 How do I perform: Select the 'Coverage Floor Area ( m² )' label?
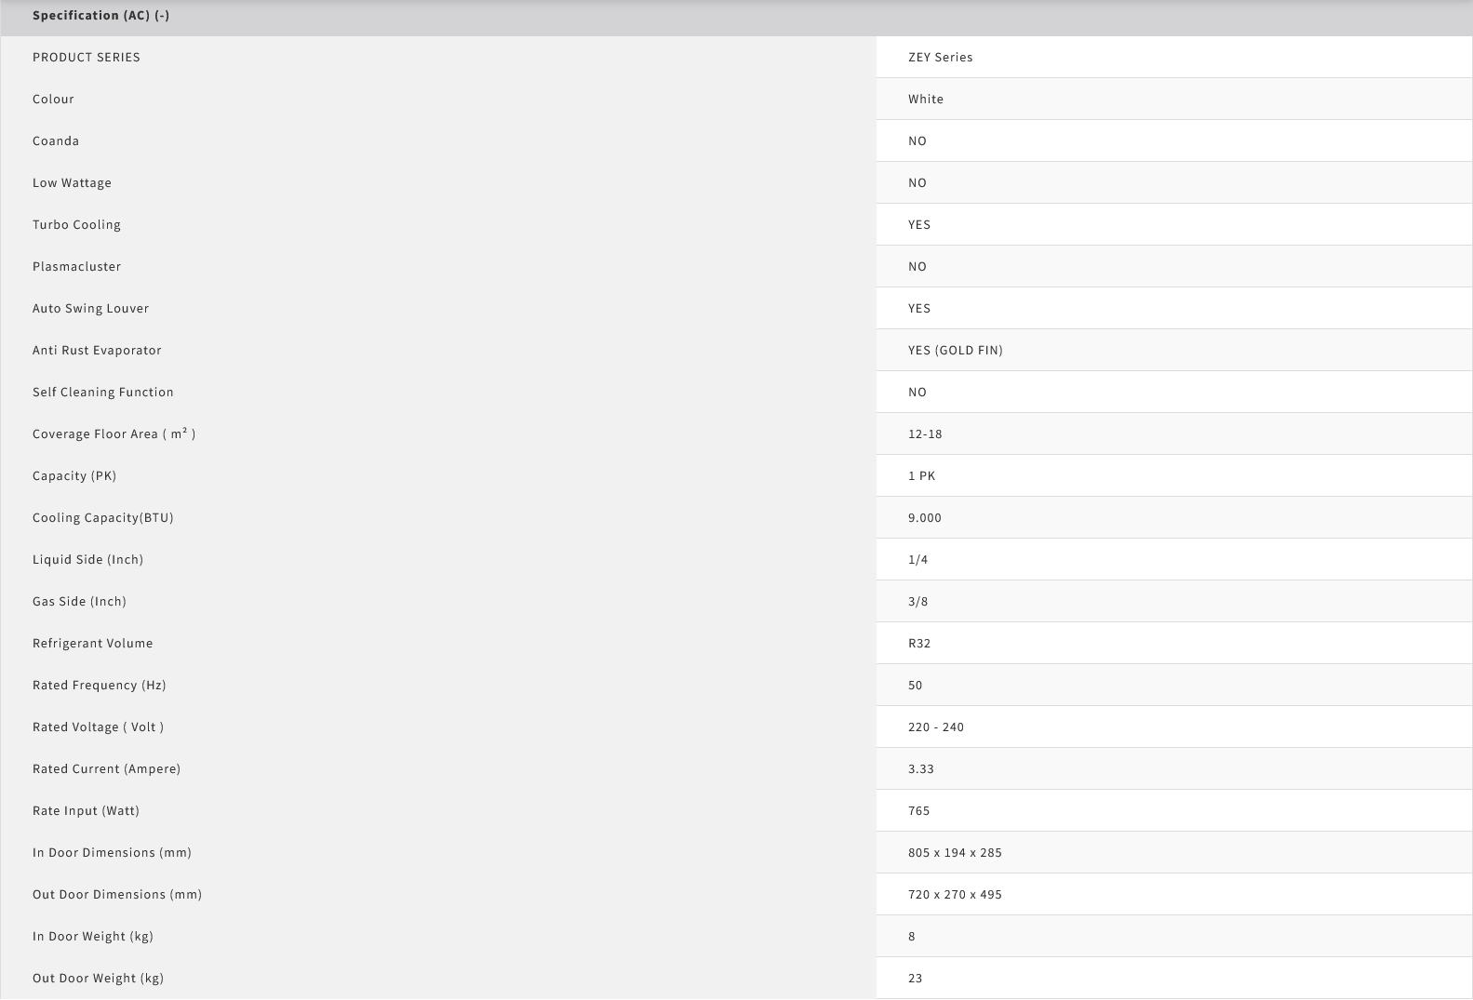pos(114,433)
